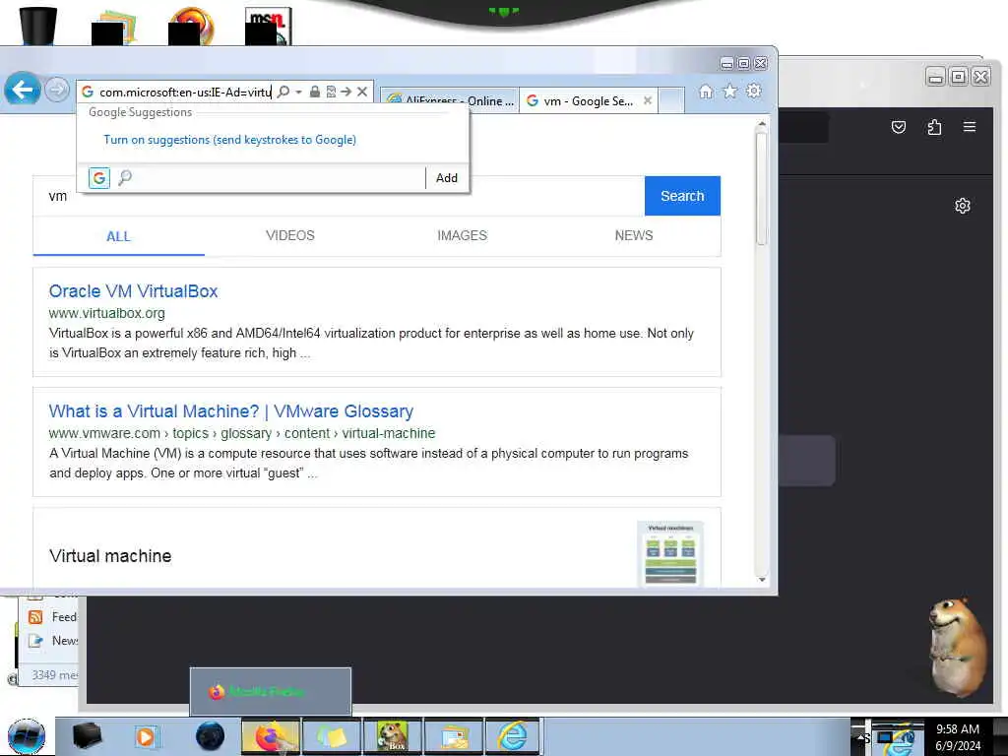The height and width of the screenshot is (756, 1008).
Task: Click the page scrollbar up arrow
Action: click(762, 123)
